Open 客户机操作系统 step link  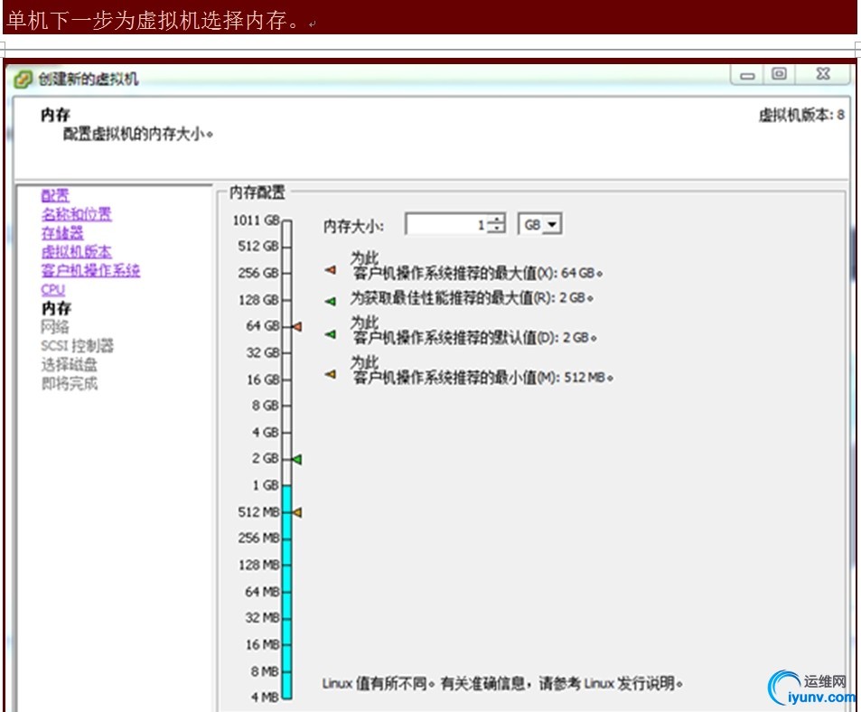coord(90,271)
